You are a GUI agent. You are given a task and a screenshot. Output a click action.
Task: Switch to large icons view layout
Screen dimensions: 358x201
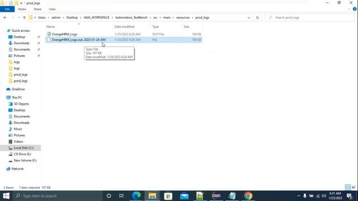[354, 188]
